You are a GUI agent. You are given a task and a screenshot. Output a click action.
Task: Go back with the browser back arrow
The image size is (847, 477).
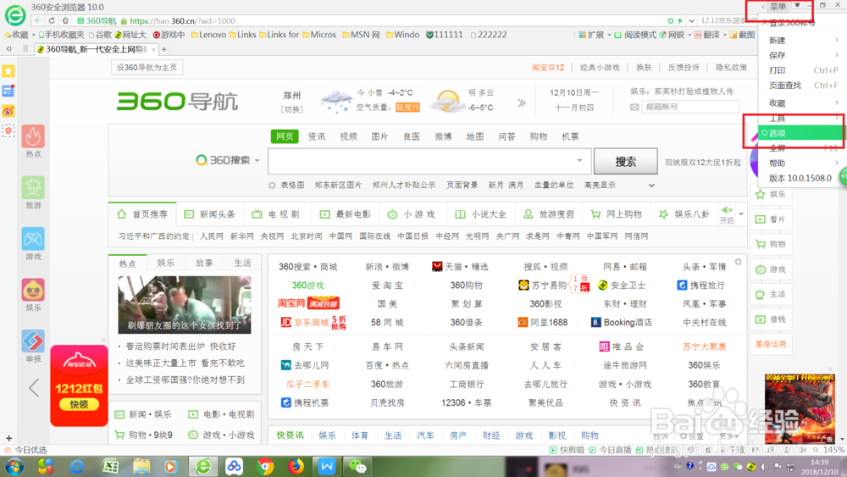[38, 20]
